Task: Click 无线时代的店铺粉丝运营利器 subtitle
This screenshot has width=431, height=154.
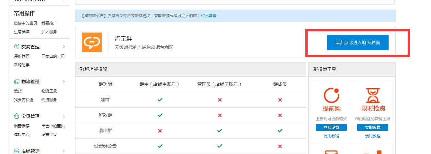Action: (144, 47)
